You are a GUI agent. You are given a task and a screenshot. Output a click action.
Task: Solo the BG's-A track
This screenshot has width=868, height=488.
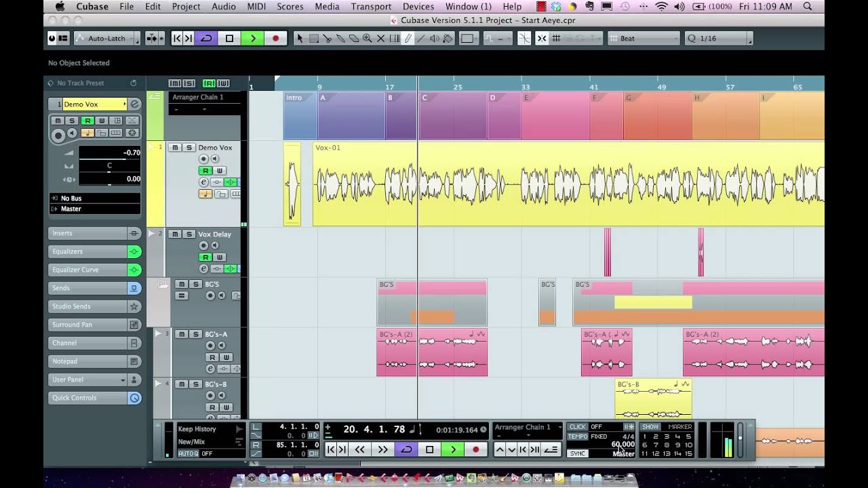click(195, 334)
